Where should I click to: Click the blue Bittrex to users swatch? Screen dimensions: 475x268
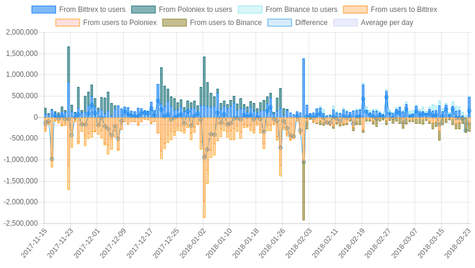43,10
